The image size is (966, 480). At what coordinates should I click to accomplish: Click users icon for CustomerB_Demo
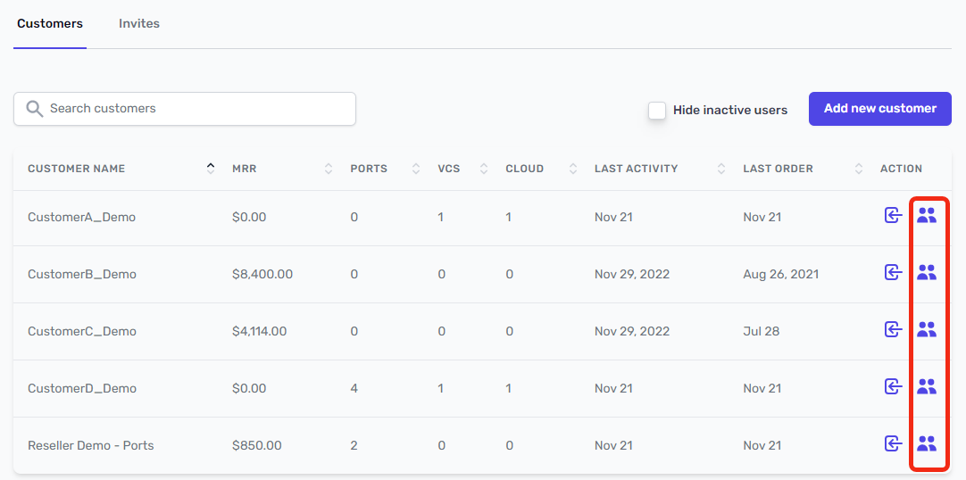point(927,272)
